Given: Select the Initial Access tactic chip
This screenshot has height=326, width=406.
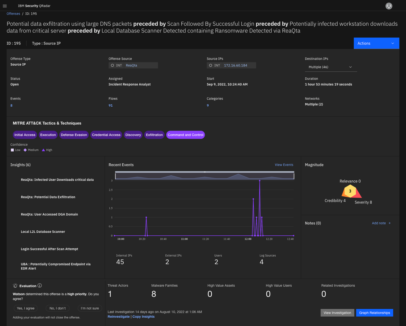Looking at the screenshot, I should click(x=25, y=135).
